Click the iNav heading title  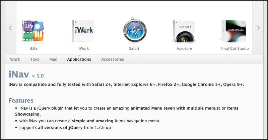(19, 74)
